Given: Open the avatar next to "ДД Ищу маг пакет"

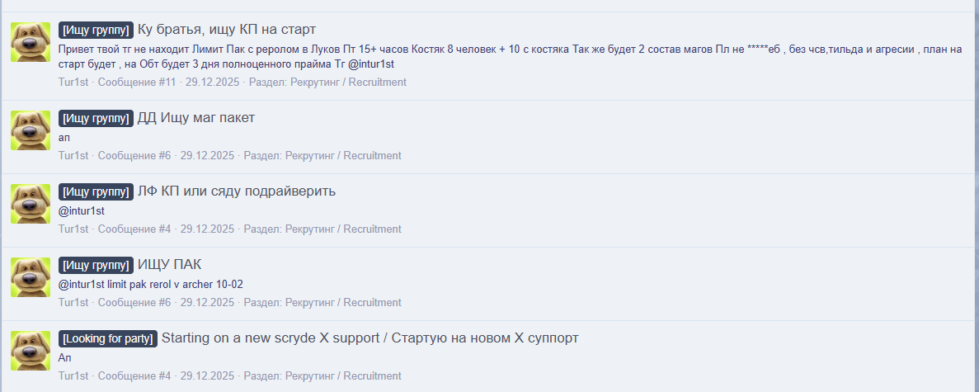Looking at the screenshot, I should (x=31, y=130).
